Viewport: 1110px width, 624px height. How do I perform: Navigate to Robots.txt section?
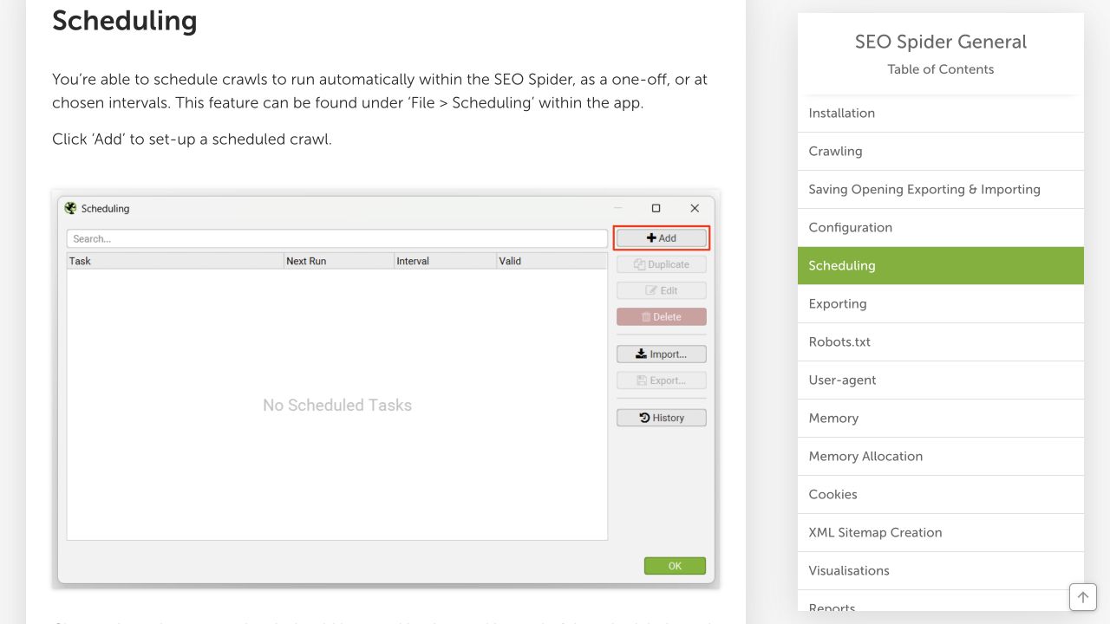941,342
